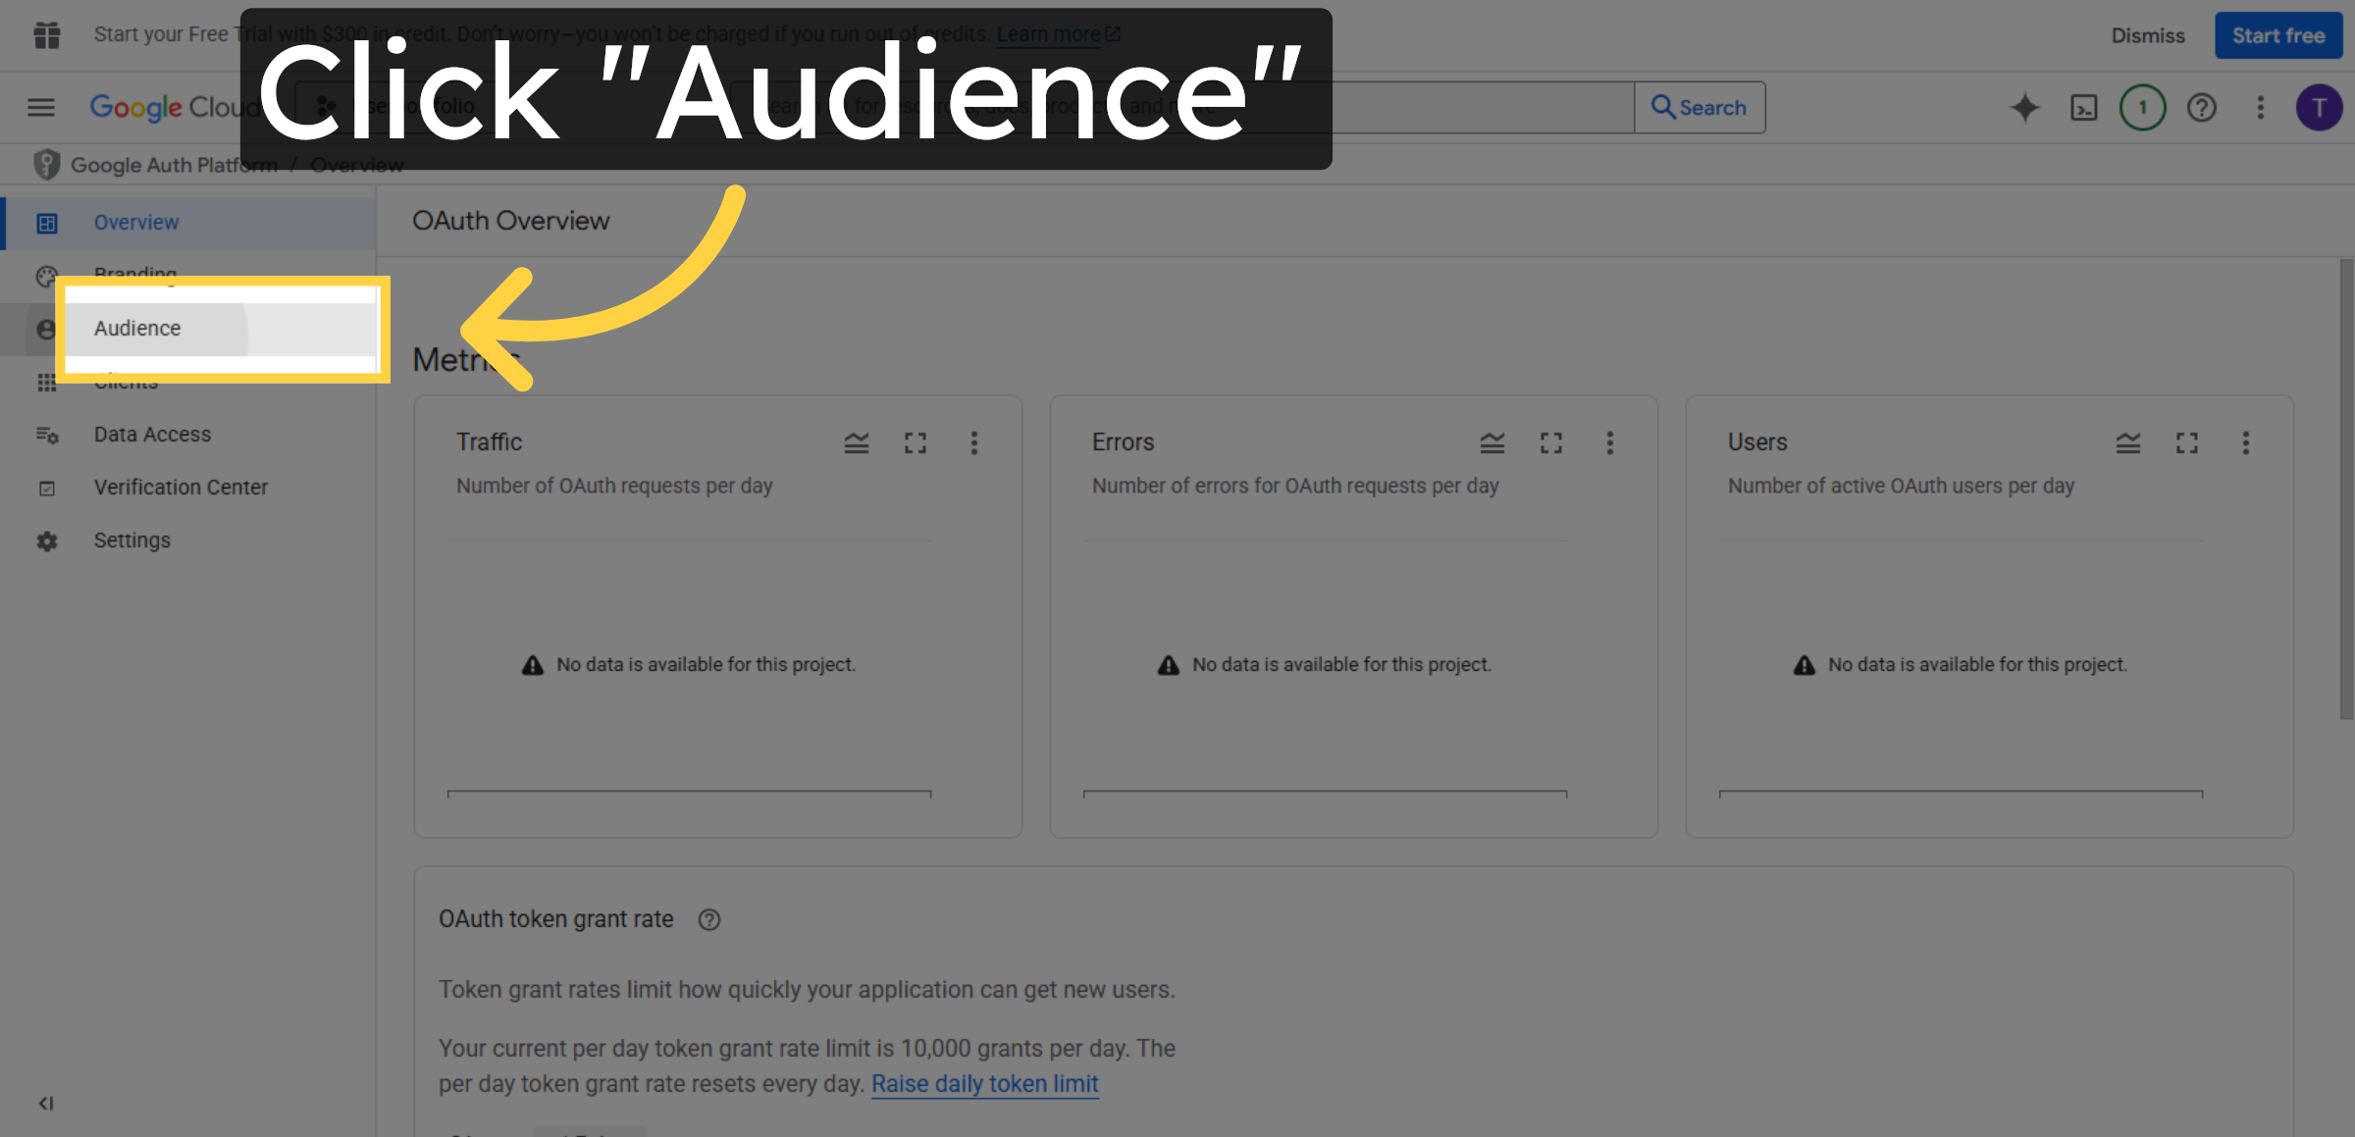This screenshot has width=2355, height=1137.
Task: Open the top bar overflow menu
Action: pyautogui.click(x=2261, y=108)
